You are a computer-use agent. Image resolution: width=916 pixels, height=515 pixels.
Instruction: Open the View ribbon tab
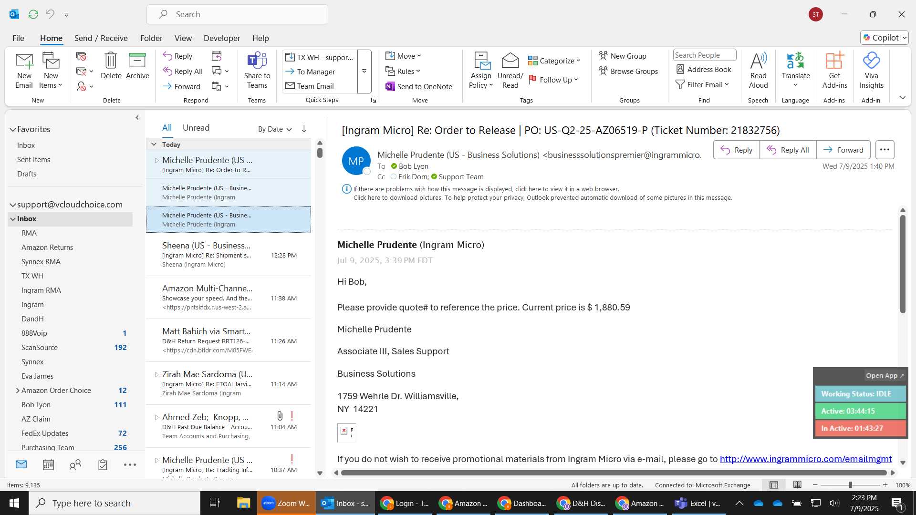[183, 38]
